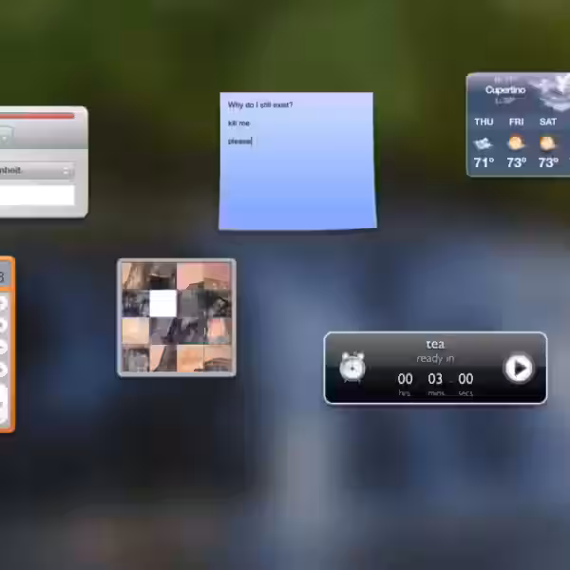Click the alarm clock icon in timer
Viewport: 570px width, 570px height.
pos(352,367)
